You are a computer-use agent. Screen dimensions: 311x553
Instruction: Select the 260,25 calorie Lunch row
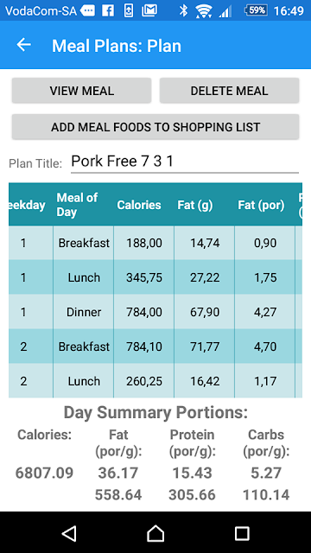pos(155,381)
